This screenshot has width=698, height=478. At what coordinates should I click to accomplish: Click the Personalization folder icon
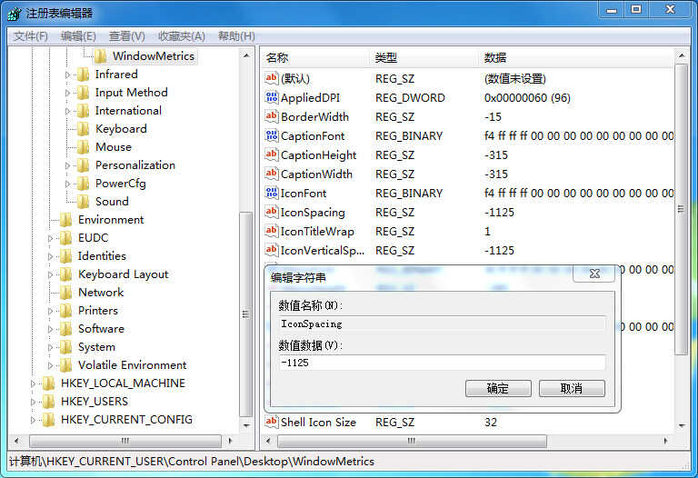84,165
